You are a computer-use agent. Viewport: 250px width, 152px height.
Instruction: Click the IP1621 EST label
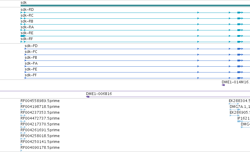tap(244, 118)
